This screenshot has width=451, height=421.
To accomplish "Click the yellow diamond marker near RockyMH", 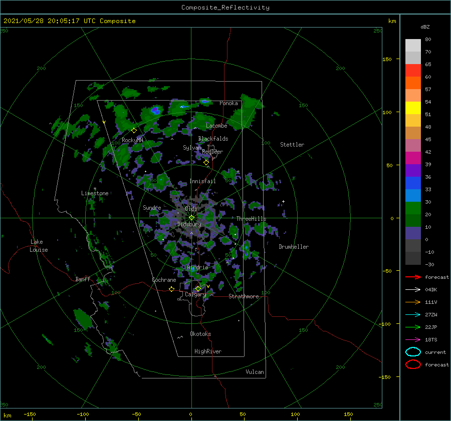I will tap(134, 131).
